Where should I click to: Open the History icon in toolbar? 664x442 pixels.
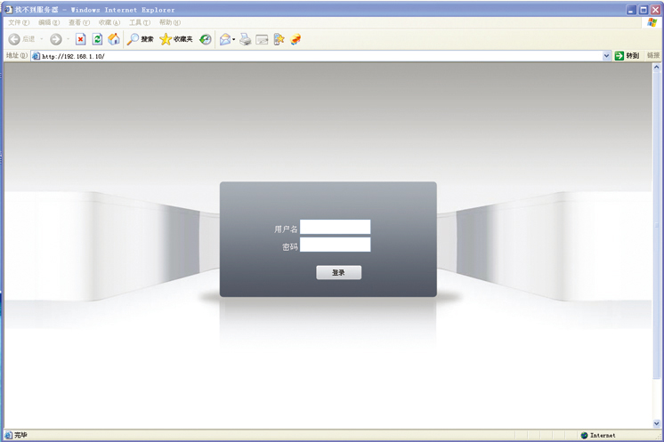[206, 39]
